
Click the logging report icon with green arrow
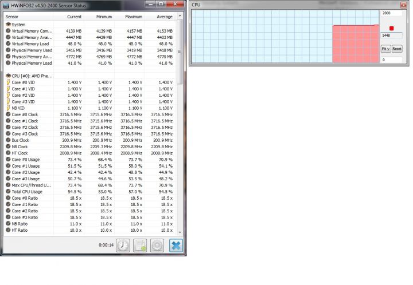[140, 246]
